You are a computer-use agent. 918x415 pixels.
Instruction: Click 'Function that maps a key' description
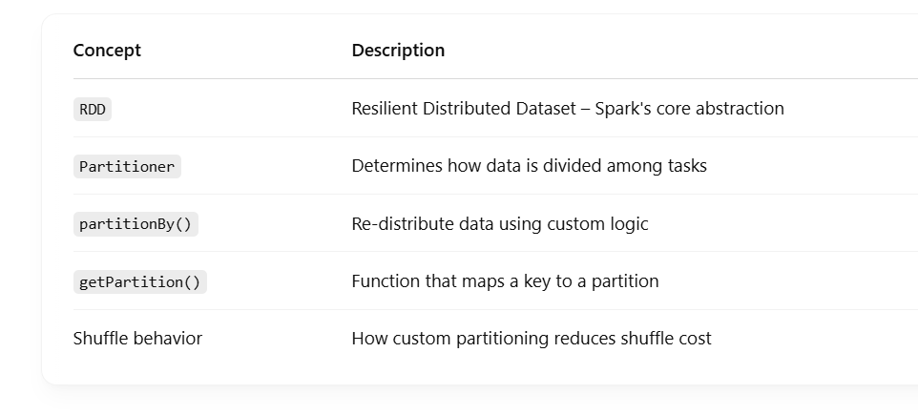tap(505, 280)
